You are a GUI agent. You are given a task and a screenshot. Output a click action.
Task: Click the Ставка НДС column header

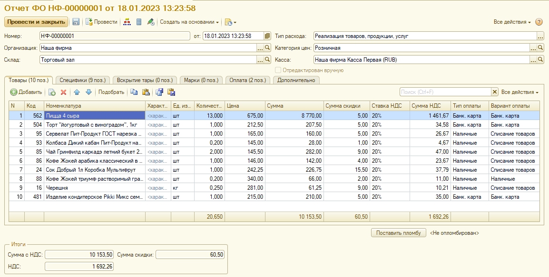(x=390, y=106)
